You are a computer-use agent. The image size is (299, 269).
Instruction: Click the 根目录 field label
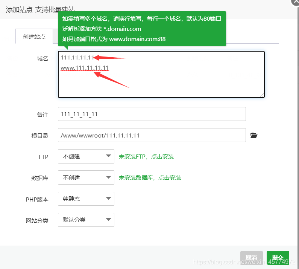tap(40, 136)
